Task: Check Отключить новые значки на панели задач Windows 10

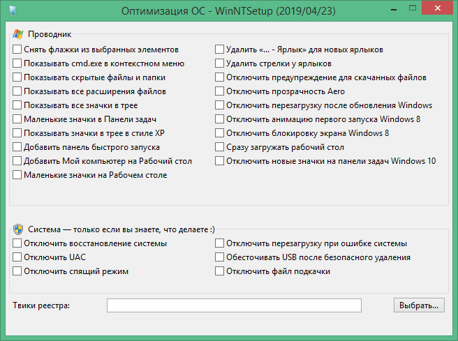Action: (x=219, y=161)
